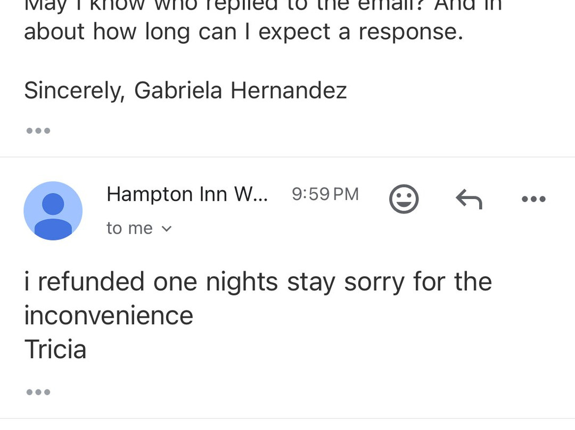The width and height of the screenshot is (575, 430).
Task: Add an emoji reaction to Hampton Inn's email
Action: click(404, 199)
